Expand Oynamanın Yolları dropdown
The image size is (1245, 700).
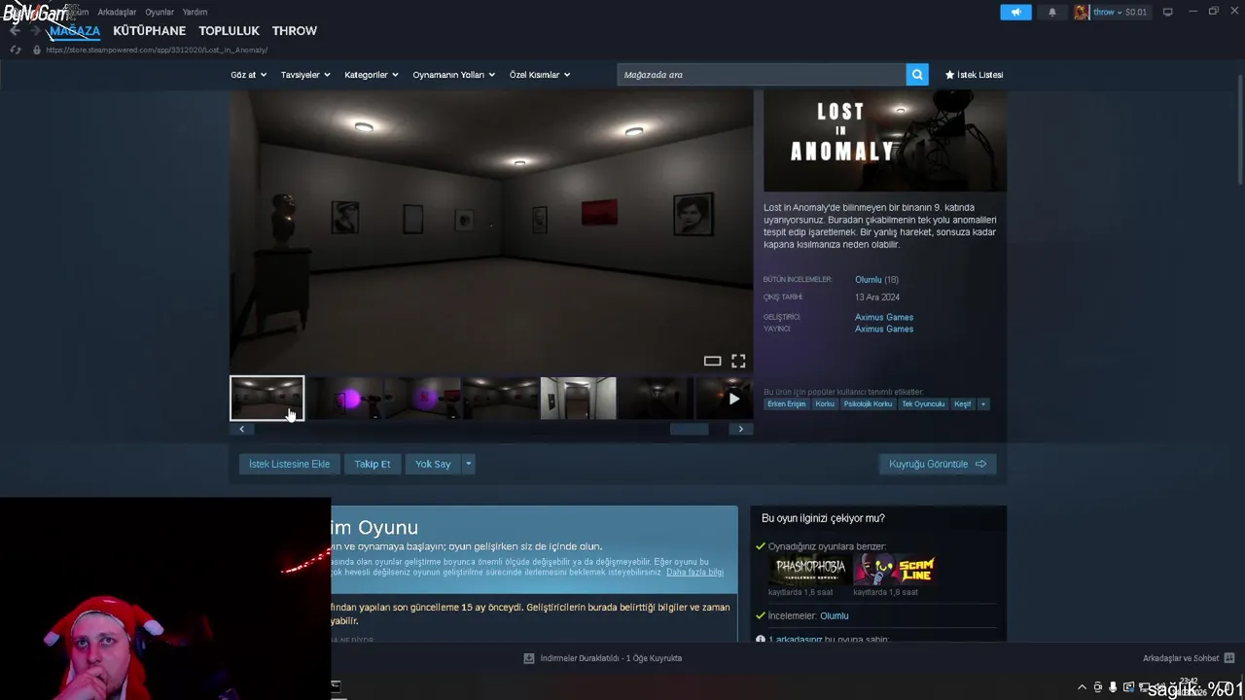pyautogui.click(x=453, y=75)
